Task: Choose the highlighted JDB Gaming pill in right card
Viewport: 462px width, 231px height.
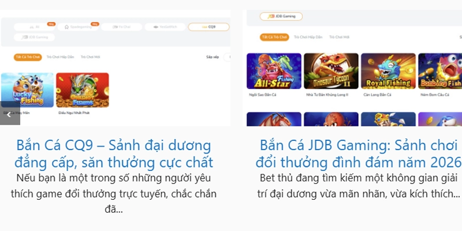Action: pos(281,16)
